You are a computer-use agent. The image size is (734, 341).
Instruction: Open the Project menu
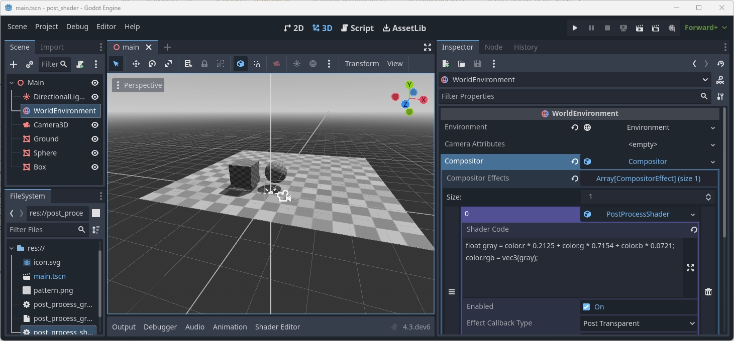point(46,27)
